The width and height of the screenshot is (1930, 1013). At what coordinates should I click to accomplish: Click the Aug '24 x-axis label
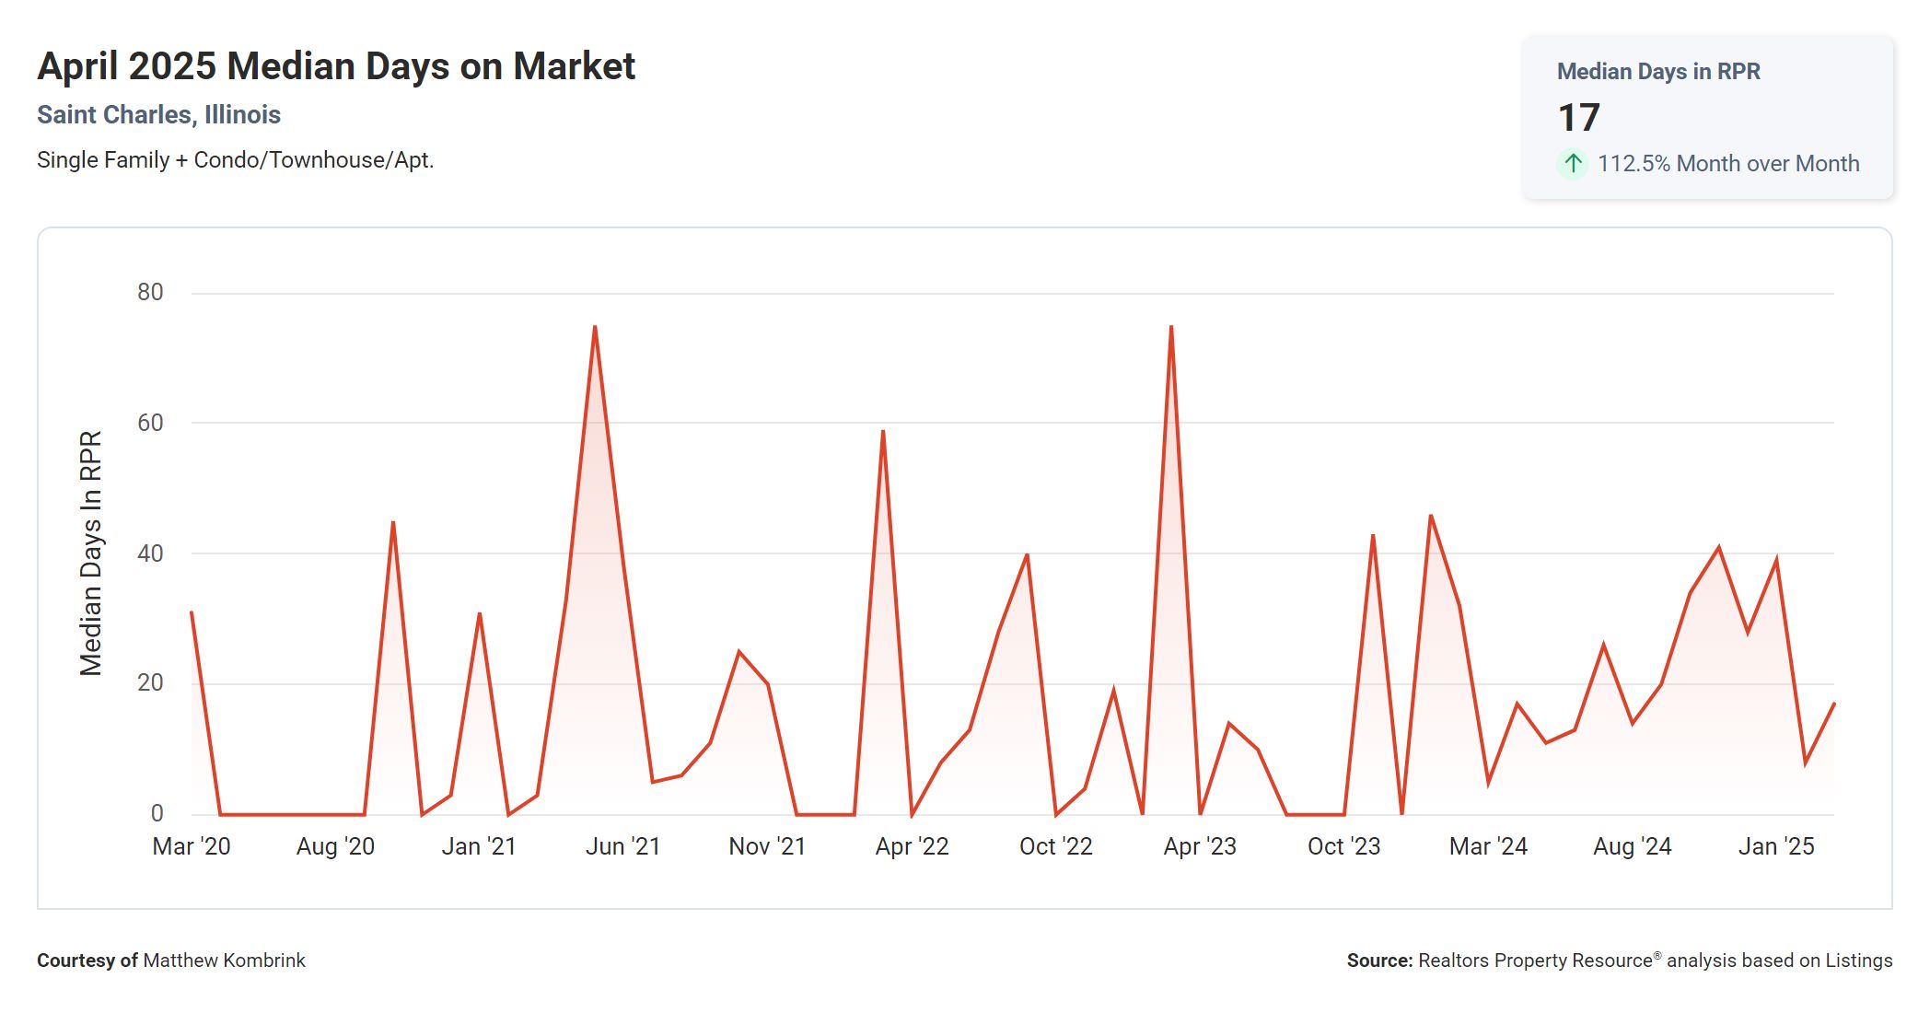1632,846
